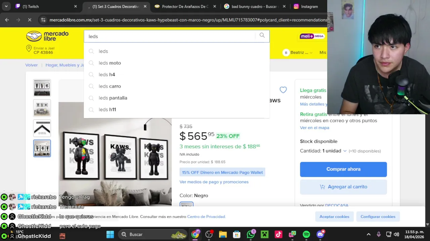Click Configurar cookies button
Image resolution: width=430 pixels, height=241 pixels.
378,217
